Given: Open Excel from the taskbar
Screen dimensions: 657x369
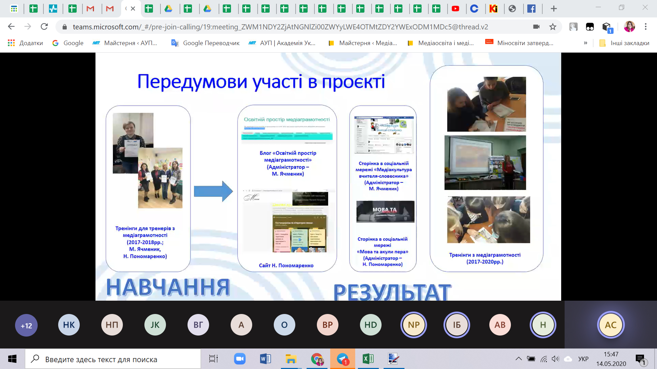Looking at the screenshot, I should pyautogui.click(x=368, y=359).
